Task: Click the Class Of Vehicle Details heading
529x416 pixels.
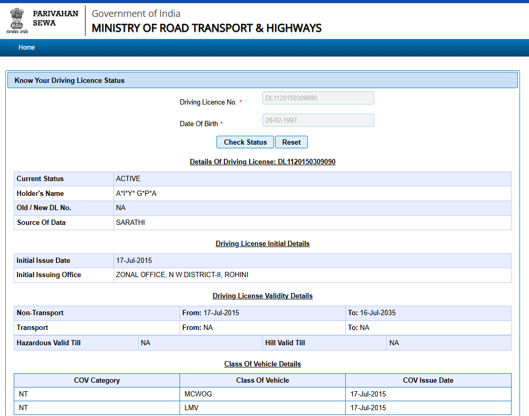Action: (x=262, y=364)
